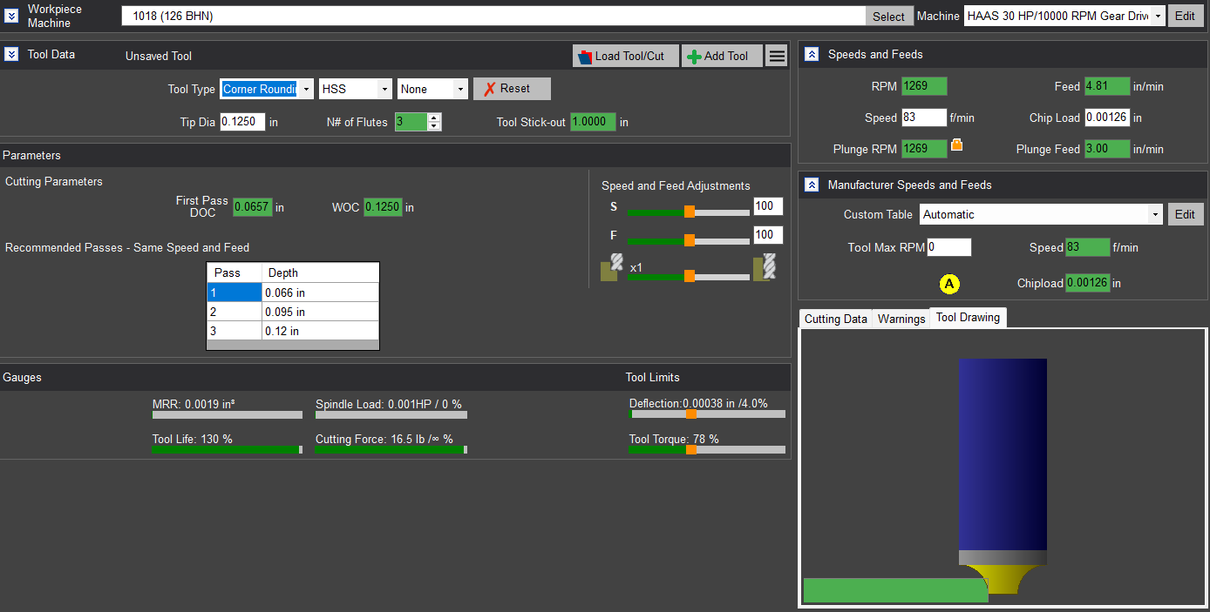This screenshot has width=1210, height=612.
Task: Edit the machine definition
Action: click(1185, 17)
